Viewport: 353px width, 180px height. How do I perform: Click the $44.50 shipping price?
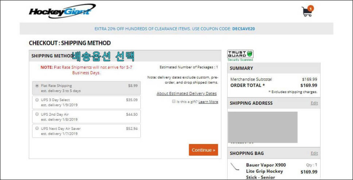tap(132, 114)
